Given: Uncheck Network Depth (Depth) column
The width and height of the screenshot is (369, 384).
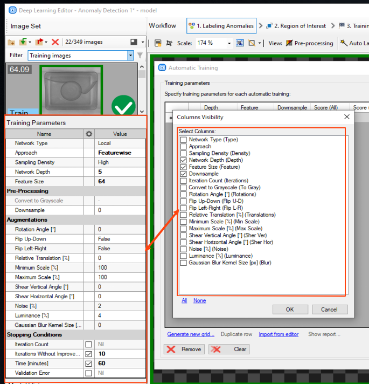Looking at the screenshot, I should 183,160.
